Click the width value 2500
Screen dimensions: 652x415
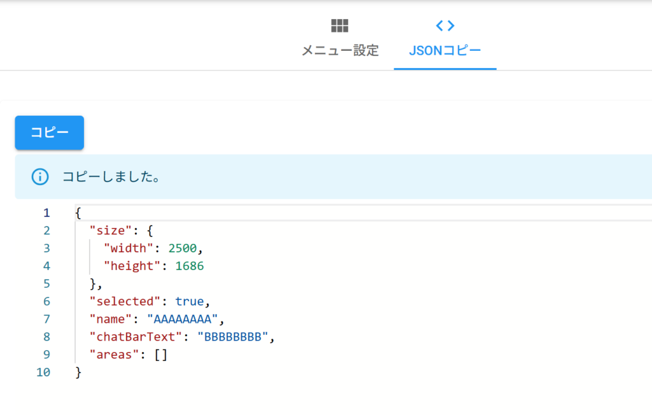click(x=186, y=248)
